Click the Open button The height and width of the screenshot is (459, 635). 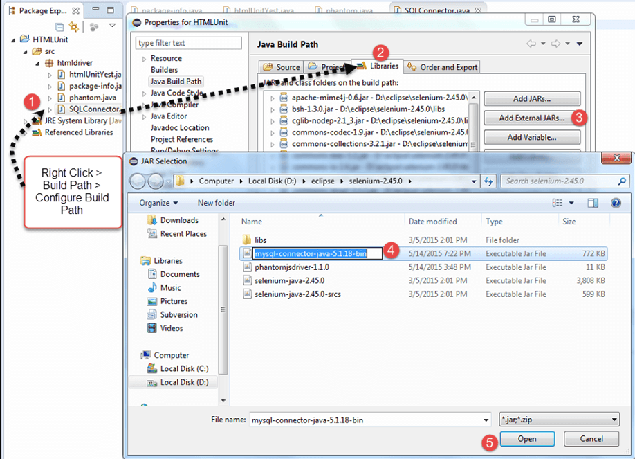pyautogui.click(x=527, y=439)
